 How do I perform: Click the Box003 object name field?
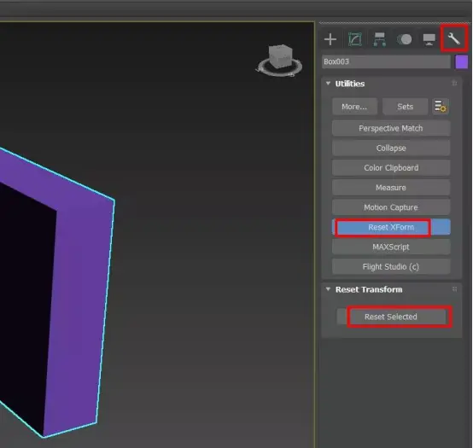[x=386, y=61]
